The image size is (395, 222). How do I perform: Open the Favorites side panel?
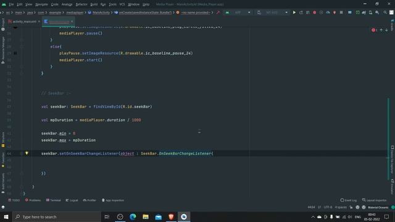tap(3, 160)
